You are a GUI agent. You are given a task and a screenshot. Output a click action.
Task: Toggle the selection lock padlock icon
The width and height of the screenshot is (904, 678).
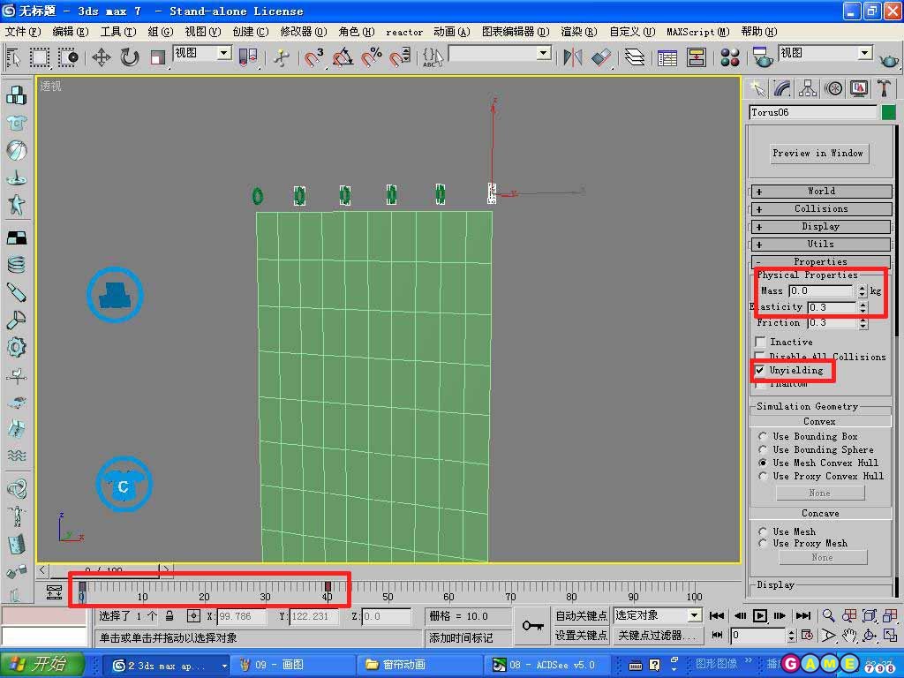tap(169, 615)
